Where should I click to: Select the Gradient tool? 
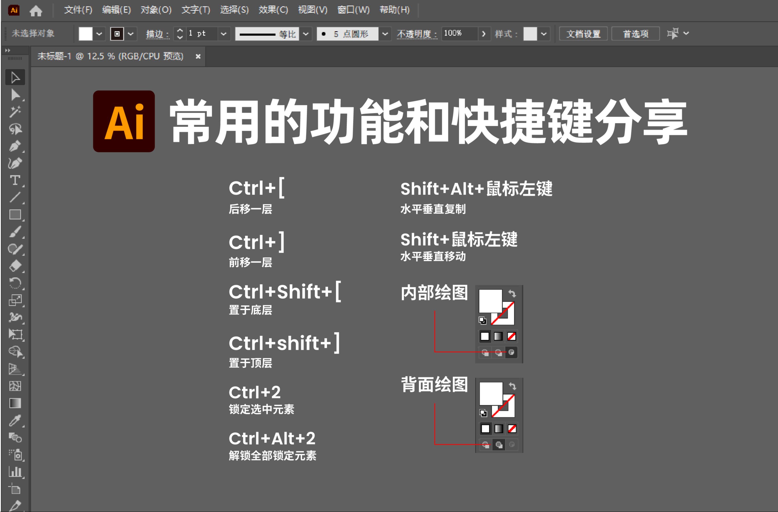click(15, 403)
